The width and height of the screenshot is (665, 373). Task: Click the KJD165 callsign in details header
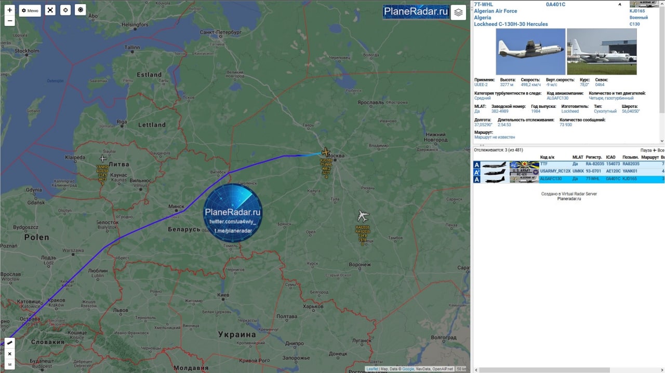[x=637, y=11]
